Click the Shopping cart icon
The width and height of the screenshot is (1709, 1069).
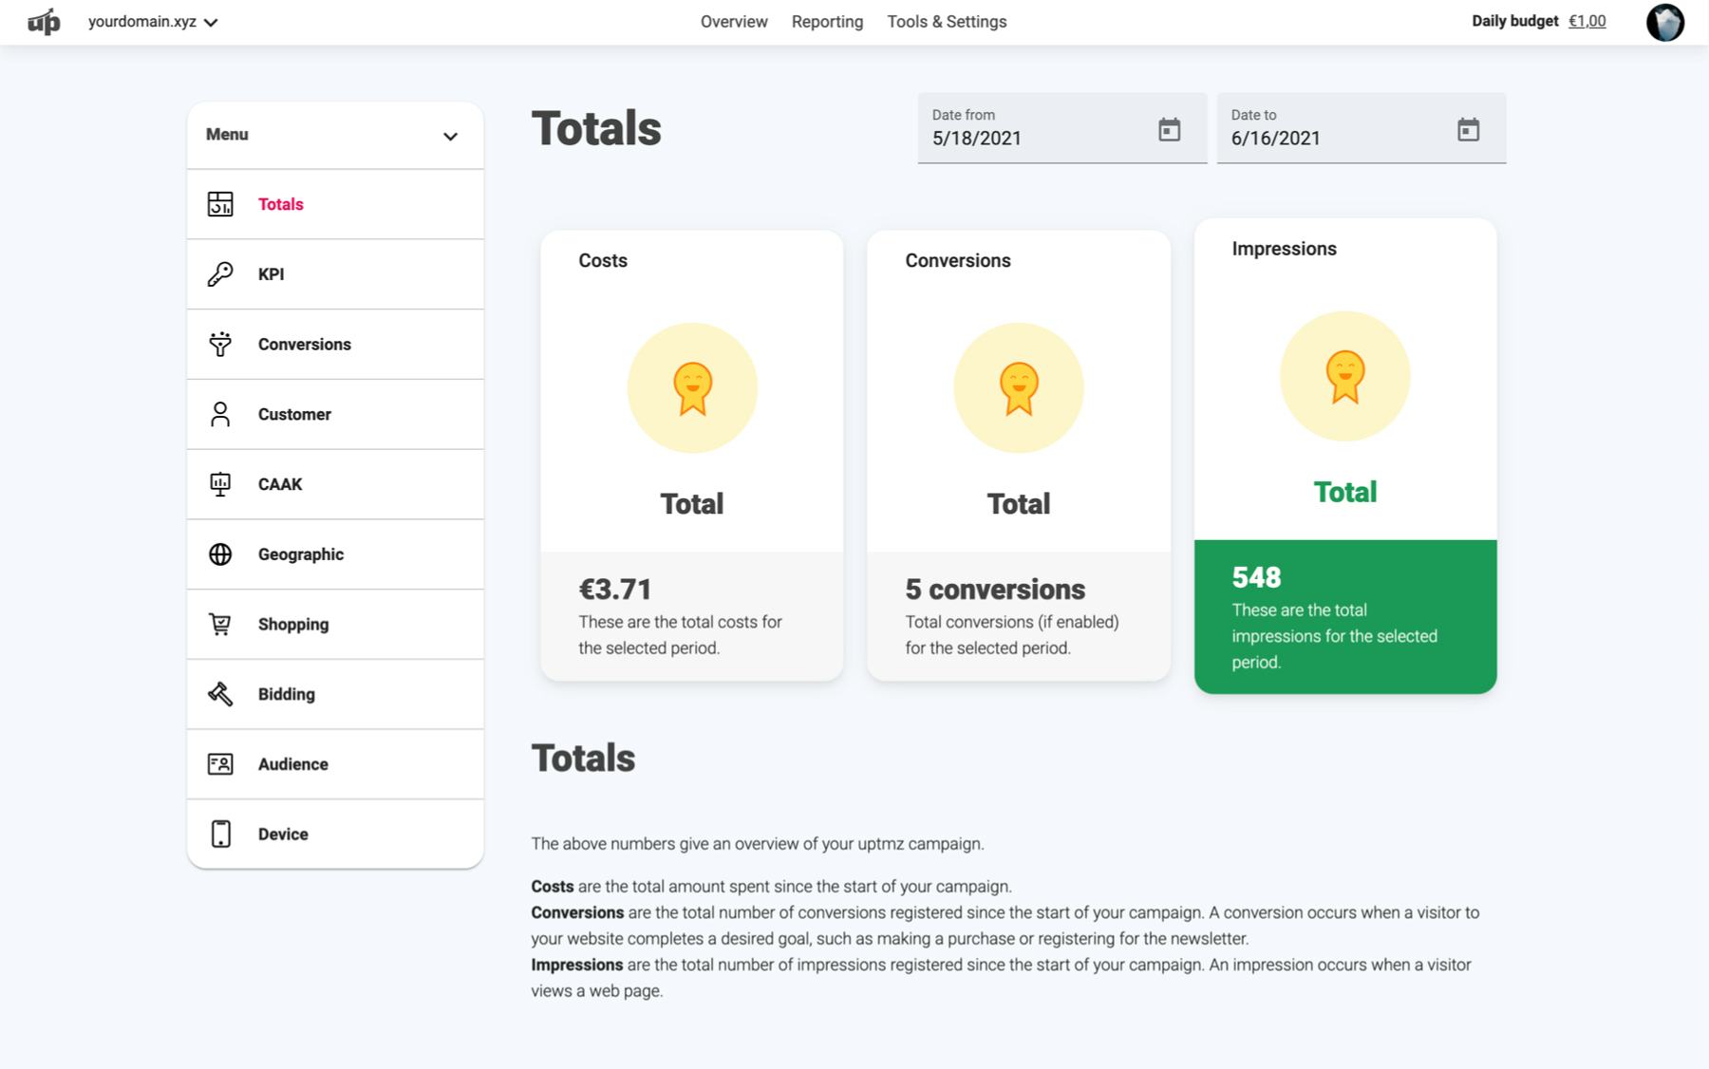220,624
